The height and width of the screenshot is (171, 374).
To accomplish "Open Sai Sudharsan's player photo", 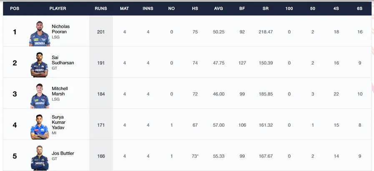I will click(39, 65).
